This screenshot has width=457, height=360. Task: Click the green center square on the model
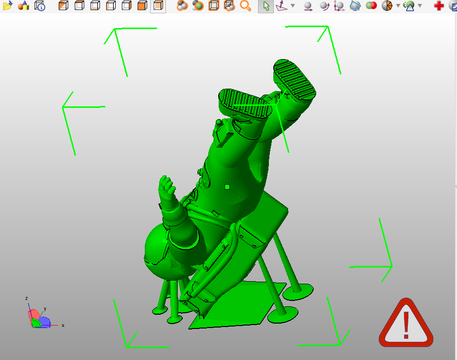[x=228, y=187]
